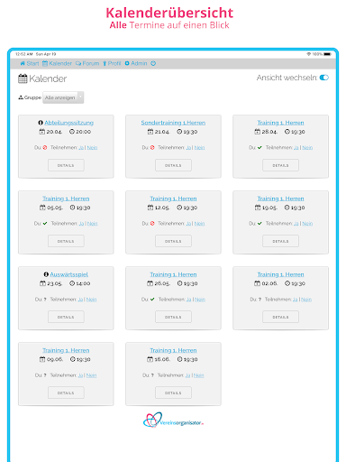
Task: Click the calendar icon beside 21.04.
Action: coord(150,132)
